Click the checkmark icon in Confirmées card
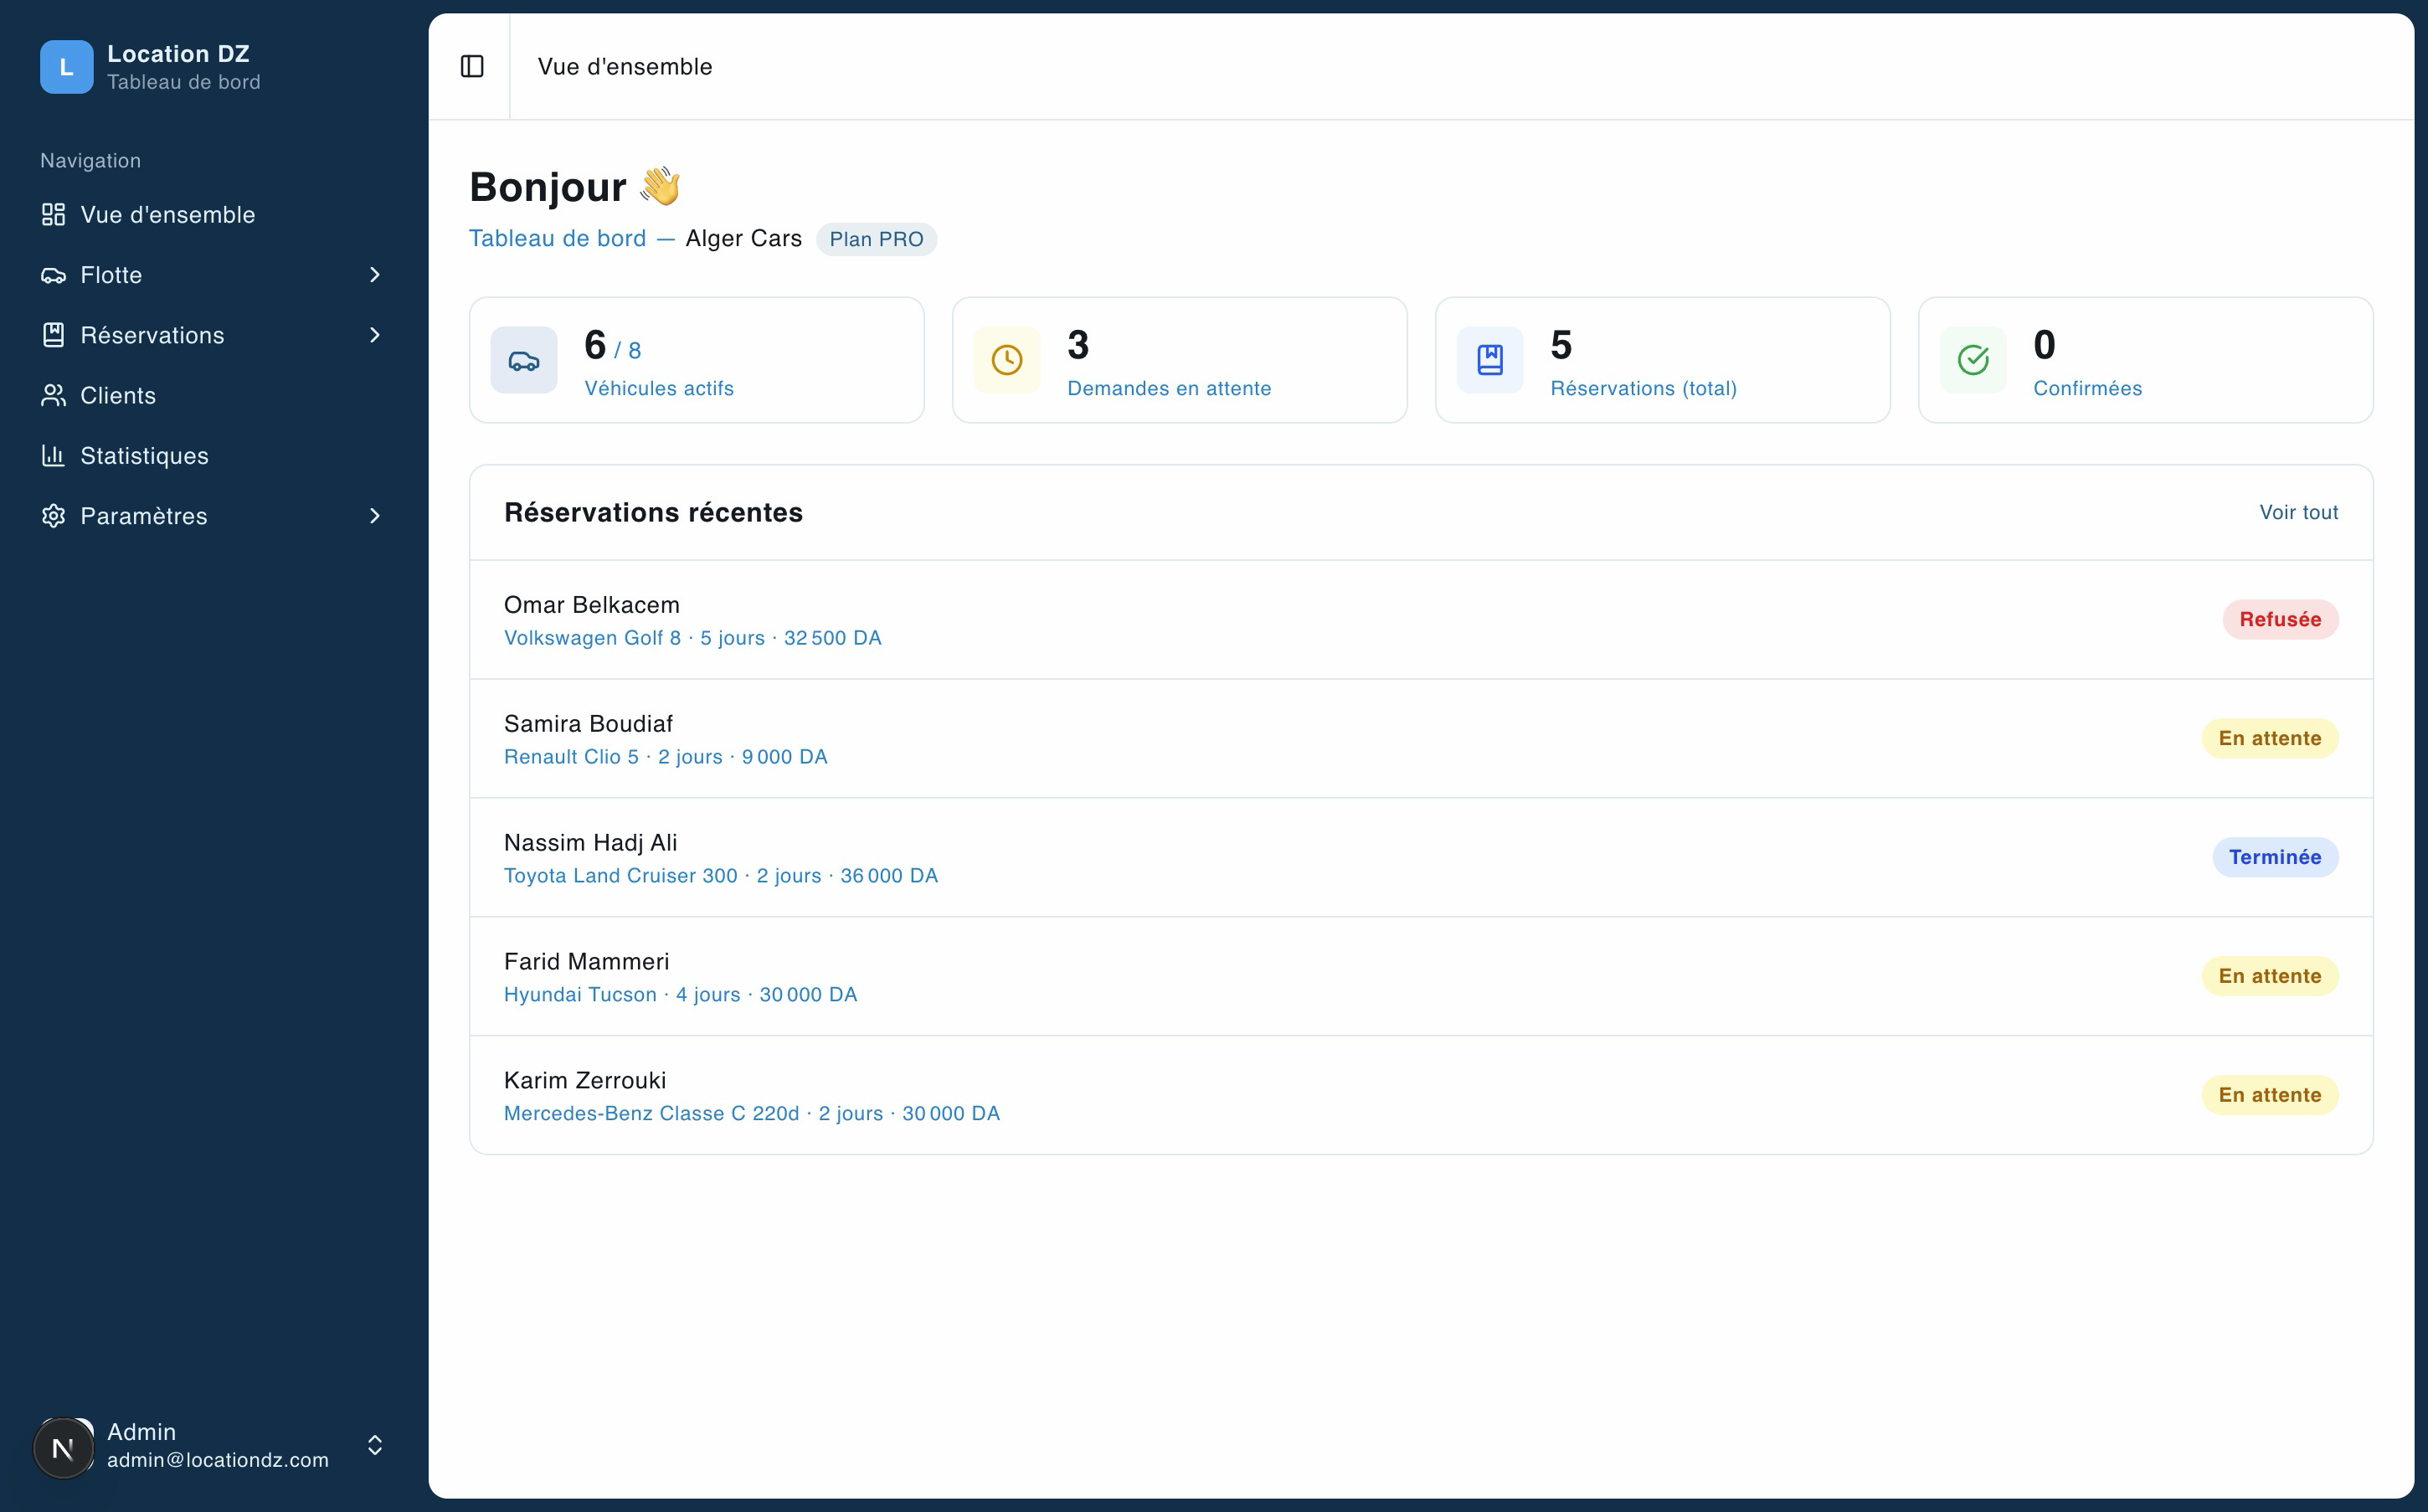Screen dimensions: 2428x1512 [x=1973, y=360]
